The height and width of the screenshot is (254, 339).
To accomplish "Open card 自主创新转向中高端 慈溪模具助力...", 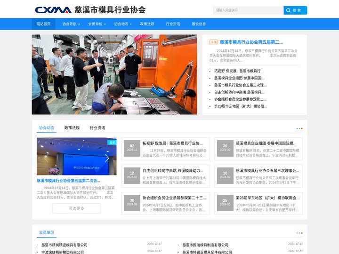I will pyautogui.click(x=173, y=171).
